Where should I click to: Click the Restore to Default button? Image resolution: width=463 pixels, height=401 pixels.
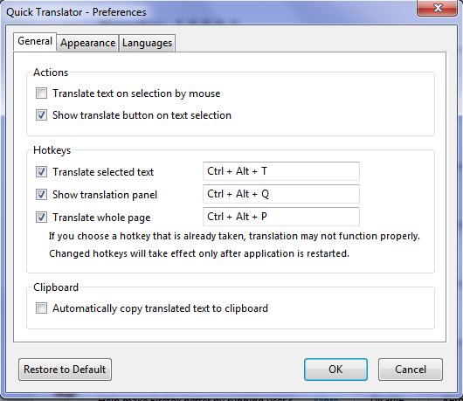point(65,370)
